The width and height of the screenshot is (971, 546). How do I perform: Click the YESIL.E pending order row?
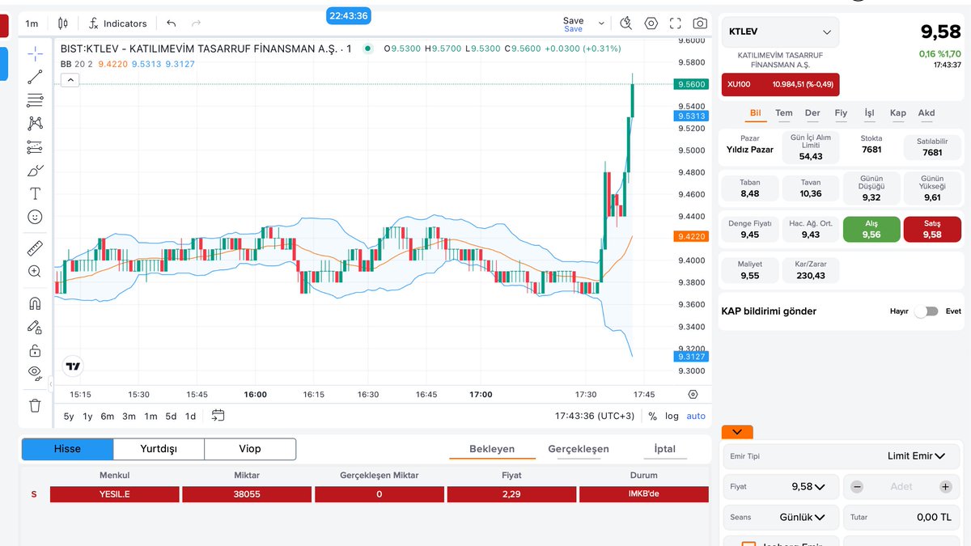[379, 494]
